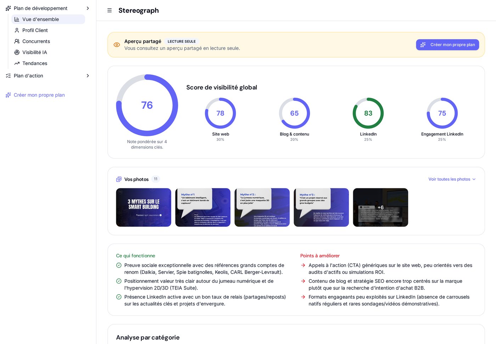Click the Analyse par catégorie heading
This screenshot has width=496, height=344.
coord(148,338)
